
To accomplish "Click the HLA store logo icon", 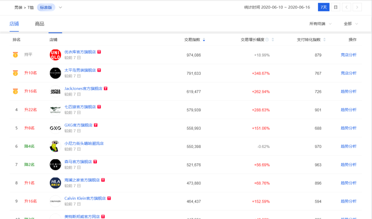I will [x=55, y=183].
